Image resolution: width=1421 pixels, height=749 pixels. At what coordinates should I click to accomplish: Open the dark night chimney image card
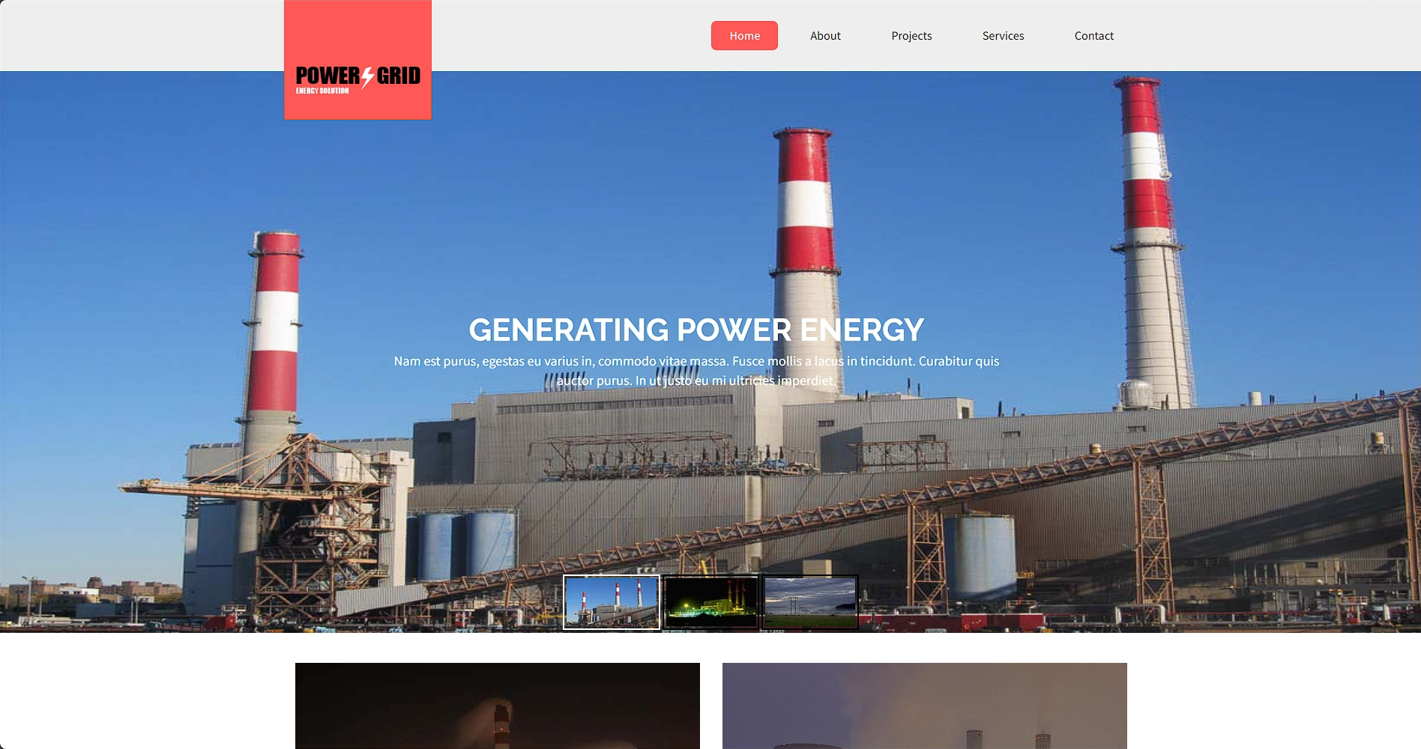point(498,706)
